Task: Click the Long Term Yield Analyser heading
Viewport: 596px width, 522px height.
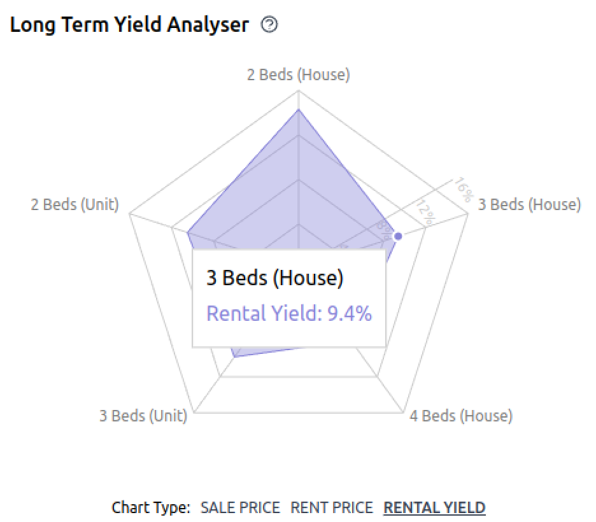Action: coord(129,25)
